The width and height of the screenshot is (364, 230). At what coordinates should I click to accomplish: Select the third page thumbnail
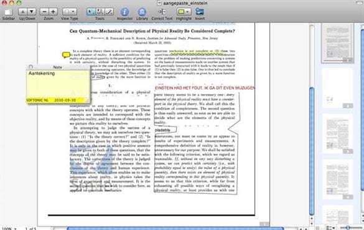point(337,134)
